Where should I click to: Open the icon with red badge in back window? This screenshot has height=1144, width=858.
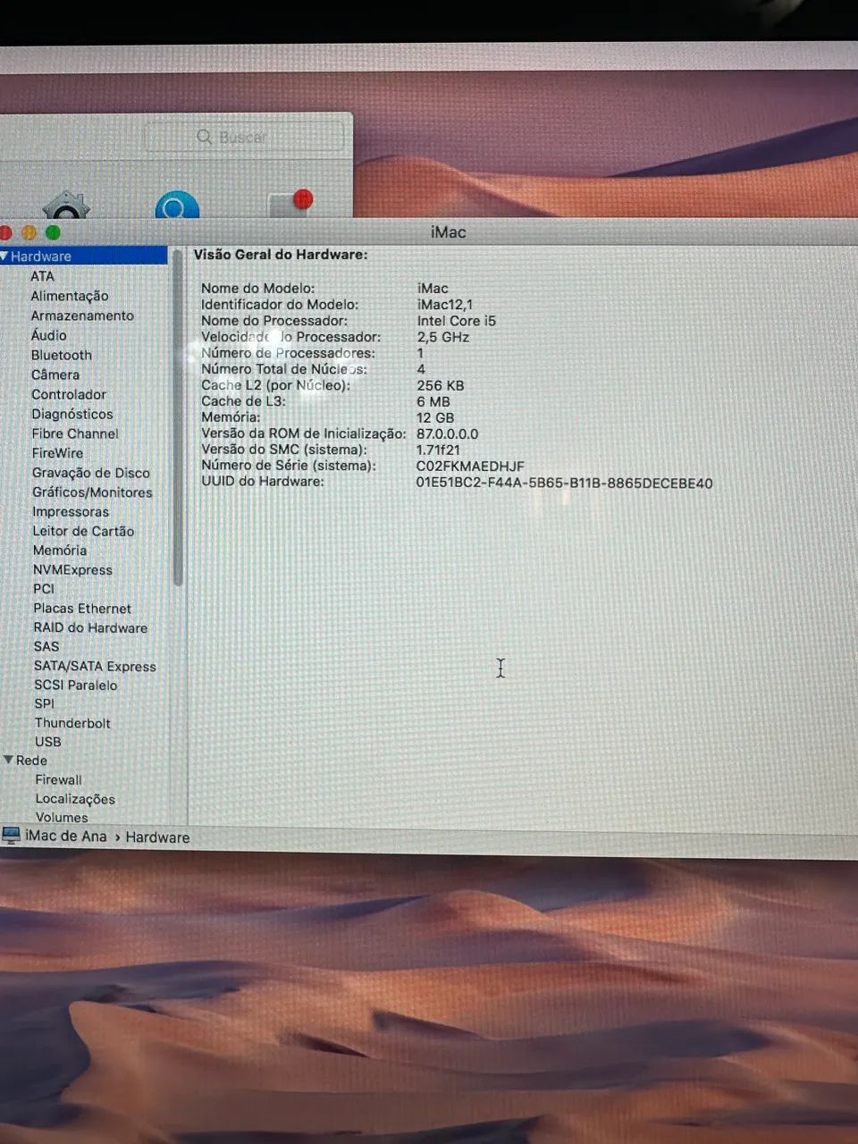pyautogui.click(x=290, y=203)
